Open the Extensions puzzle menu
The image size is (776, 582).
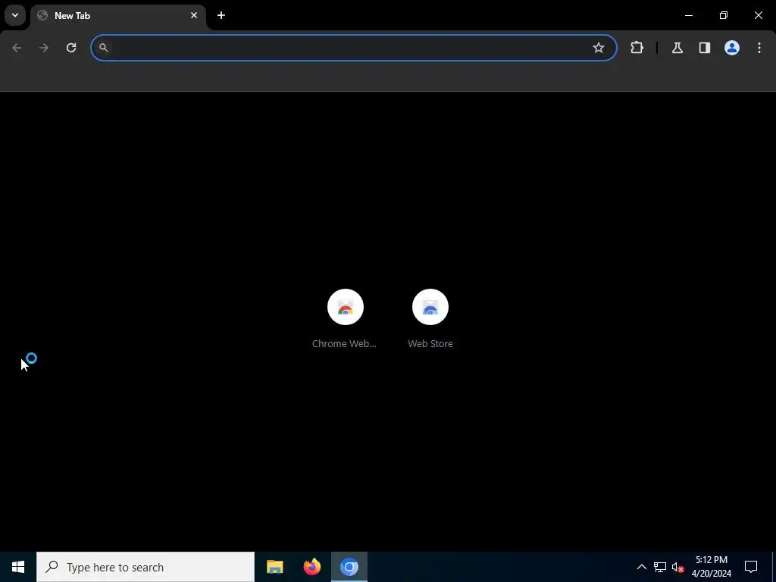637,48
